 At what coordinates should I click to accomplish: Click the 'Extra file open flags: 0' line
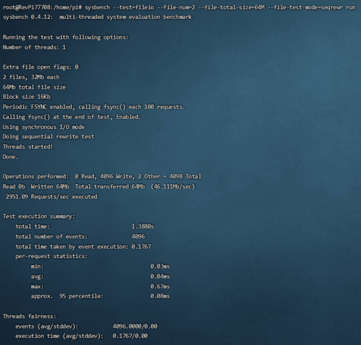[x=40, y=67]
